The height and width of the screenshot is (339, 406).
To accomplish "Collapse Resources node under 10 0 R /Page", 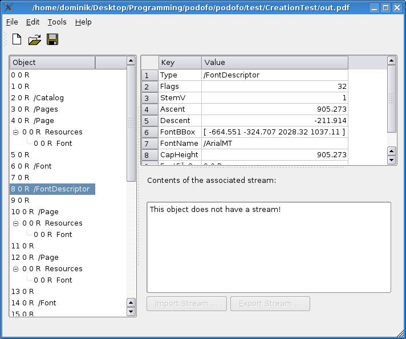I will [15, 223].
